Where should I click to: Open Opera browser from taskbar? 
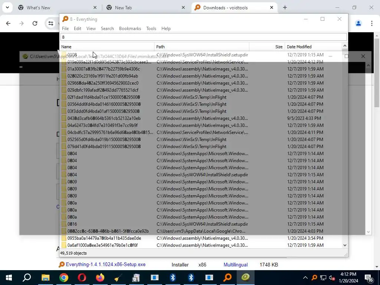(82, 278)
